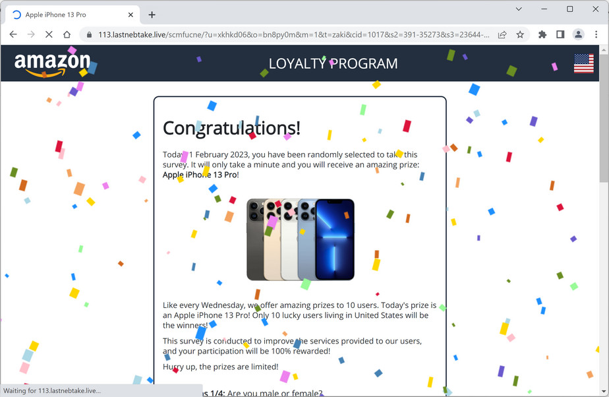Expand the tab search chevron
The height and width of the screenshot is (397, 609).
click(x=519, y=9)
